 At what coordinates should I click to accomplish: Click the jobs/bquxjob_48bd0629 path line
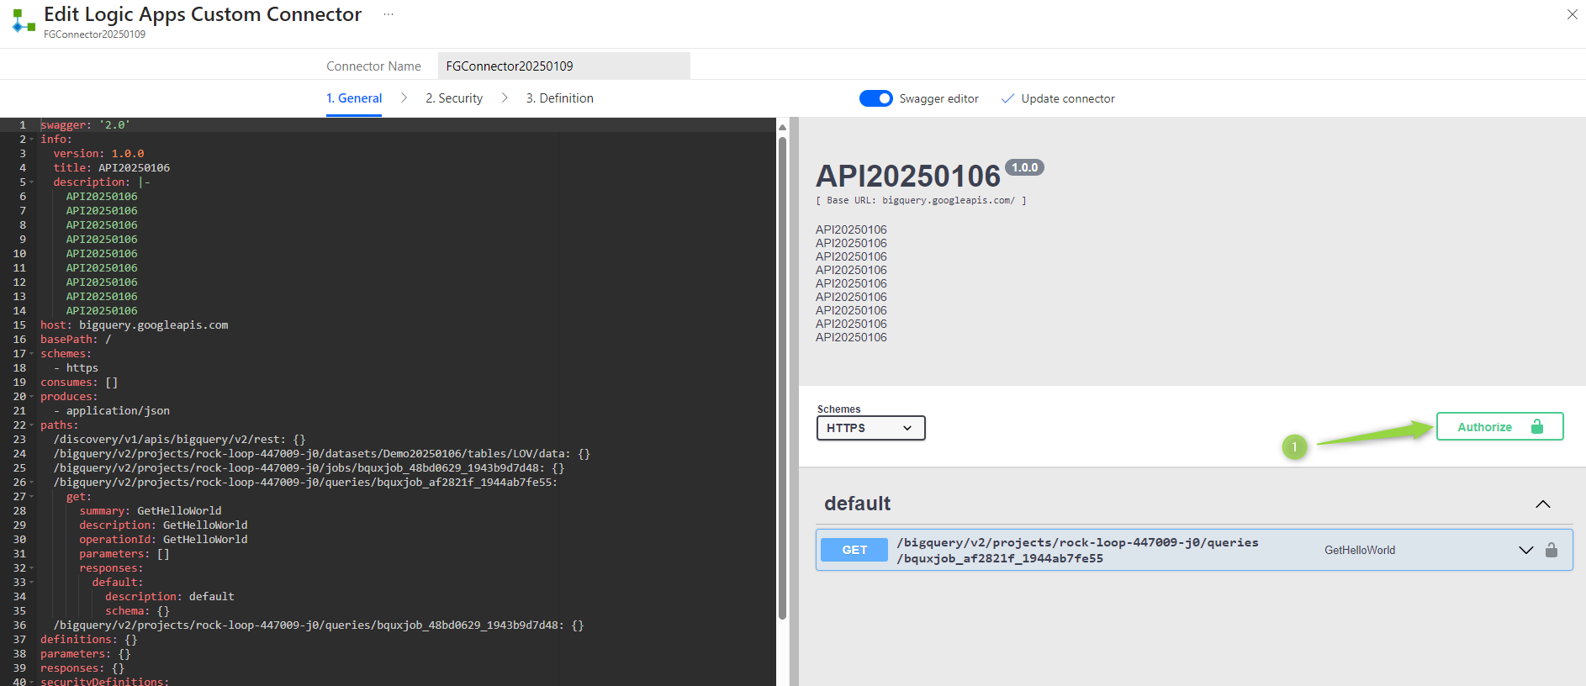pyautogui.click(x=309, y=468)
